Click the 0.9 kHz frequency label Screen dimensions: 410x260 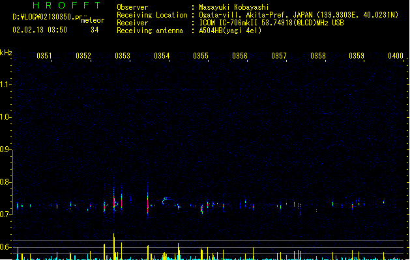click(x=5, y=149)
